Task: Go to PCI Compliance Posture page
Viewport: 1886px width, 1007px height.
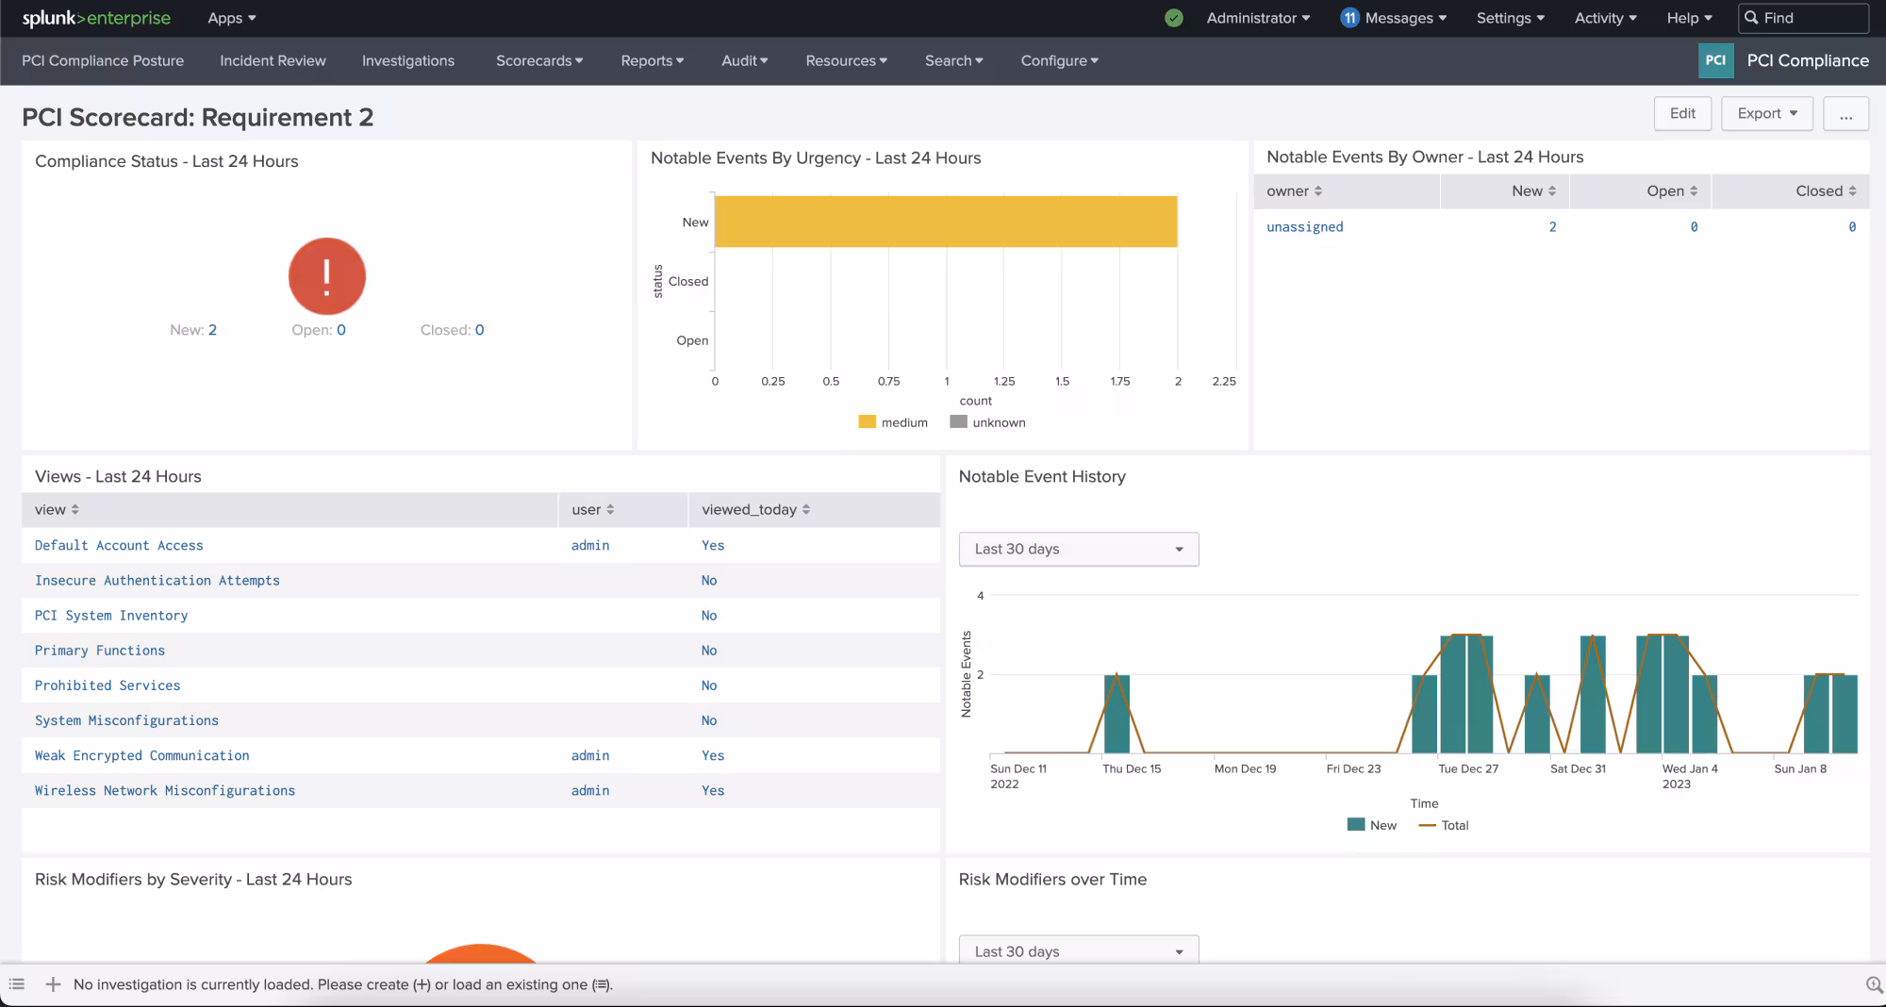Action: click(x=103, y=60)
